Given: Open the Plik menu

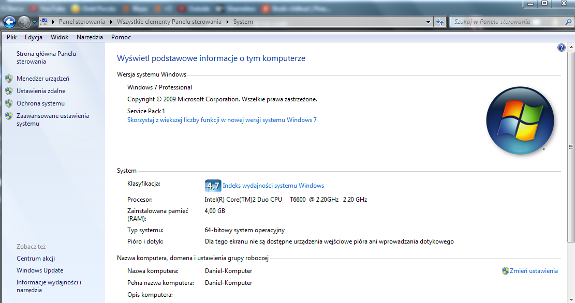Looking at the screenshot, I should click(x=12, y=37).
